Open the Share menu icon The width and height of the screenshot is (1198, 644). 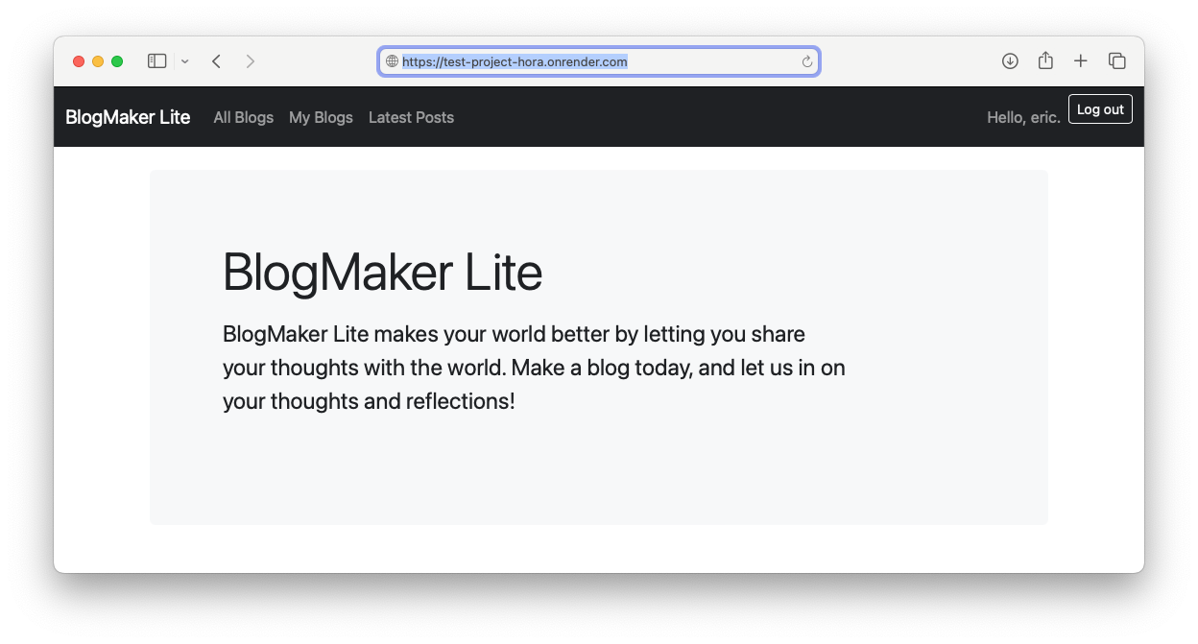click(1045, 61)
